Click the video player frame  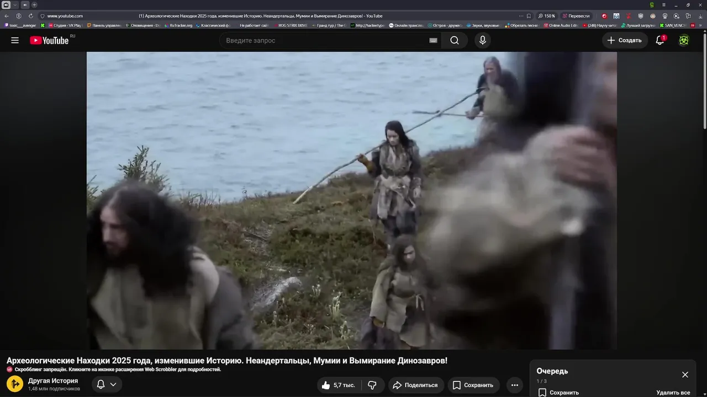click(x=352, y=201)
